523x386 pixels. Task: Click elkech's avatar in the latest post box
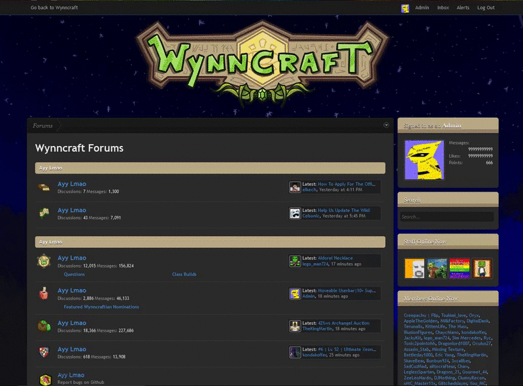point(295,187)
